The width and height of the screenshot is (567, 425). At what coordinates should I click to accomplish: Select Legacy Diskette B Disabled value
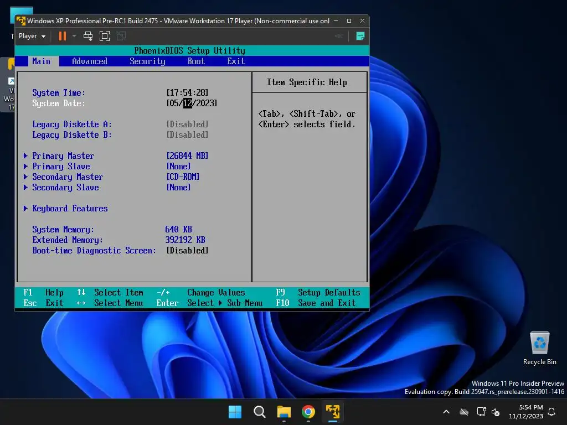(x=187, y=134)
